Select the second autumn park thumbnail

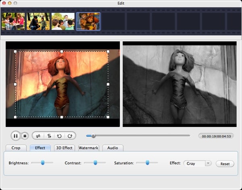[x=38, y=21]
